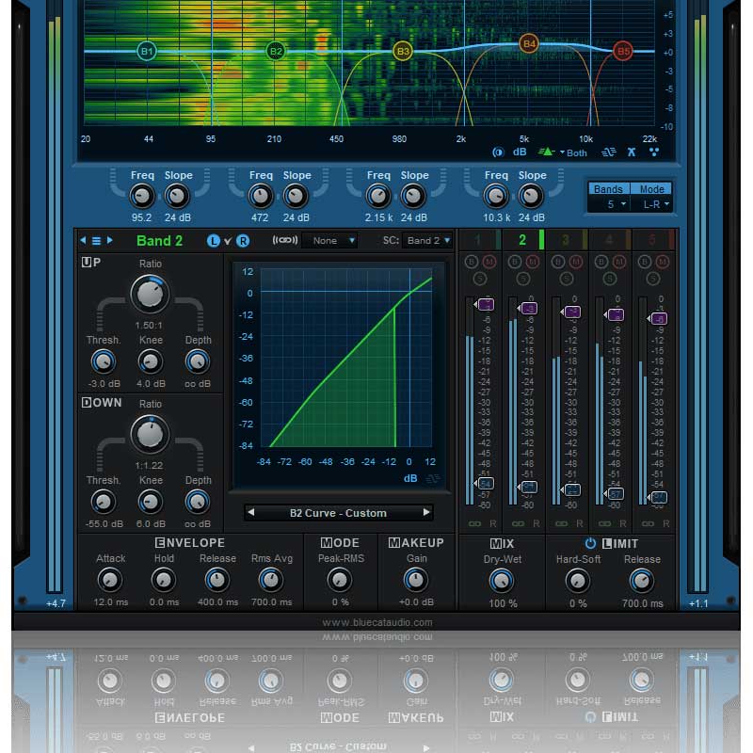This screenshot has height=753, width=753.
Task: Click the Down Ratio knob showing 1:1.22
Action: click(150, 435)
